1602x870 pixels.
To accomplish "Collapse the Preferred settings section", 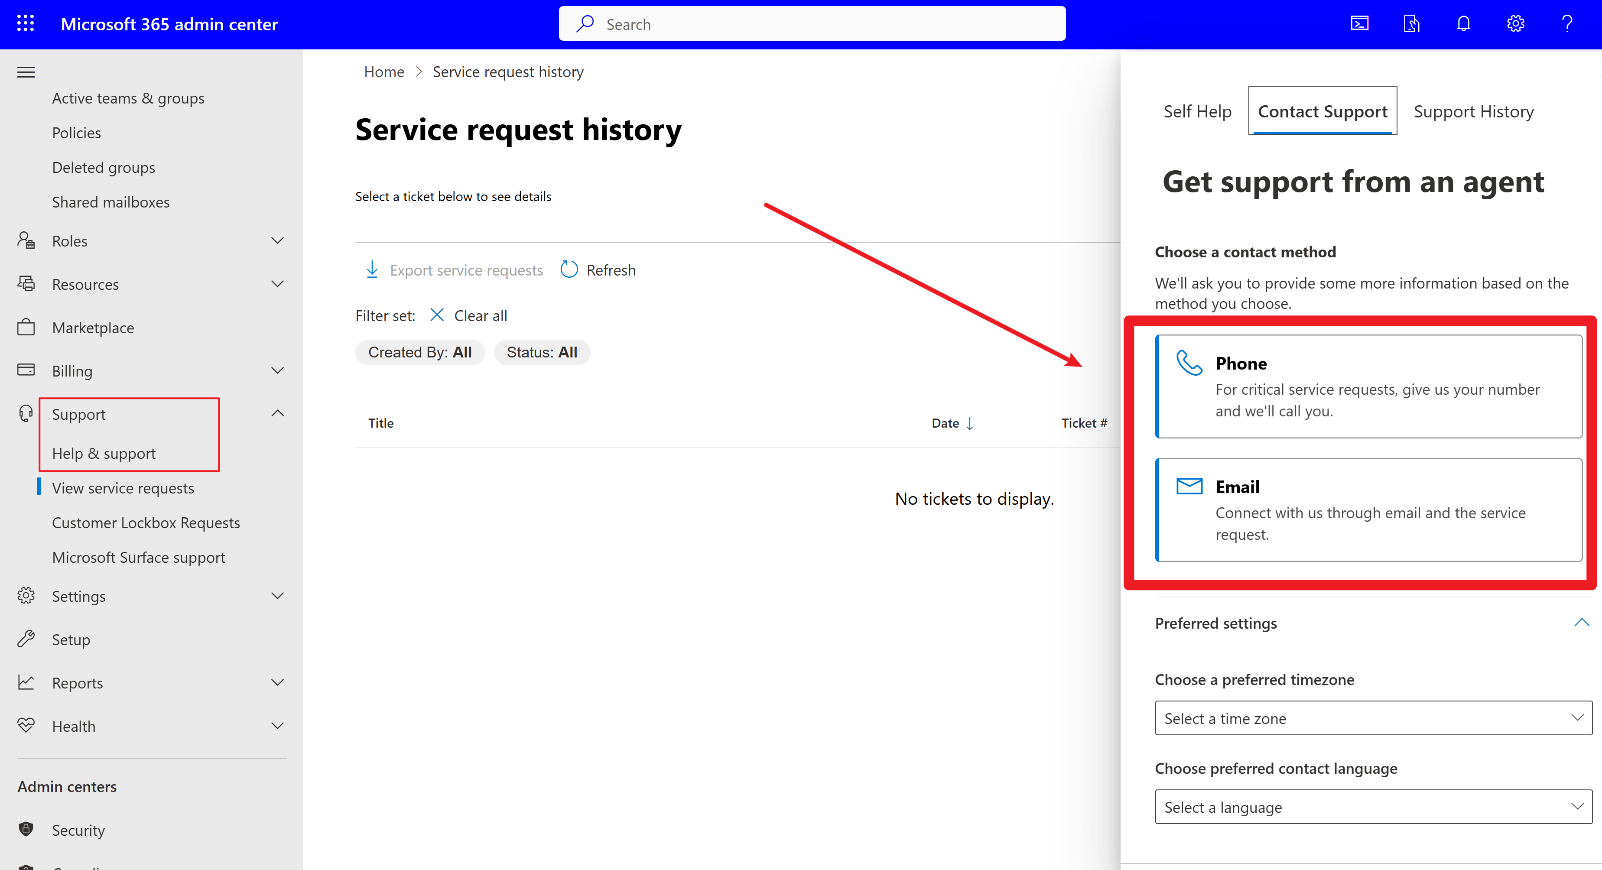I will point(1582,623).
